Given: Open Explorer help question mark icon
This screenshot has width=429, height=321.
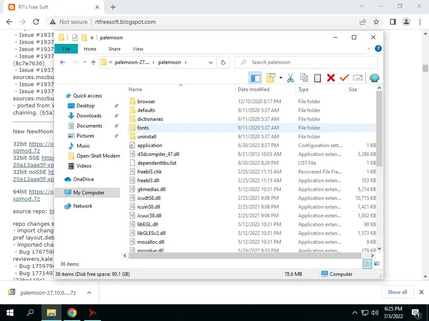Looking at the screenshot, I should coord(378,48).
